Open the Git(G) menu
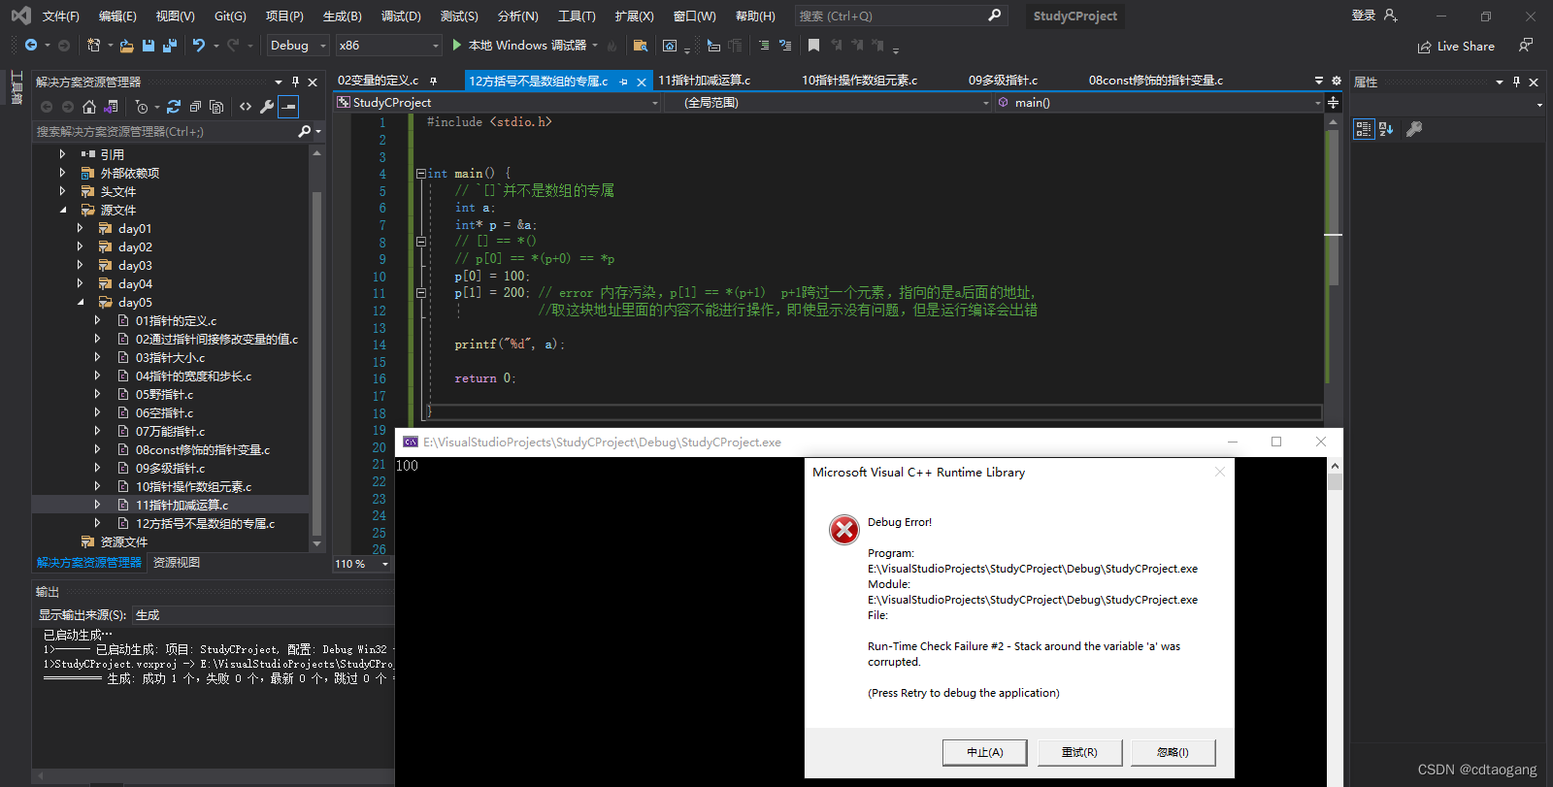The height and width of the screenshot is (787, 1553). pos(230,16)
